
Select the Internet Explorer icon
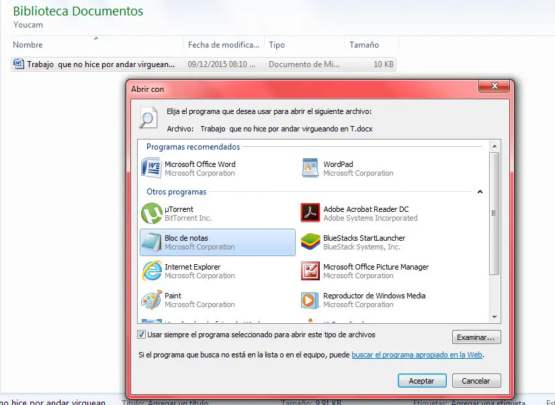152,271
